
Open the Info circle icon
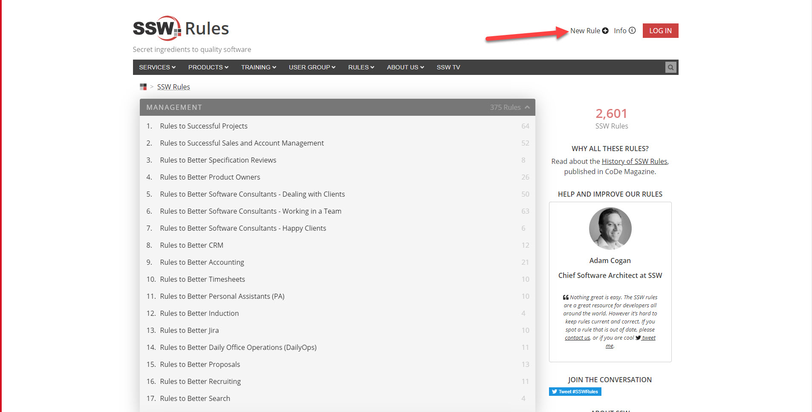632,31
